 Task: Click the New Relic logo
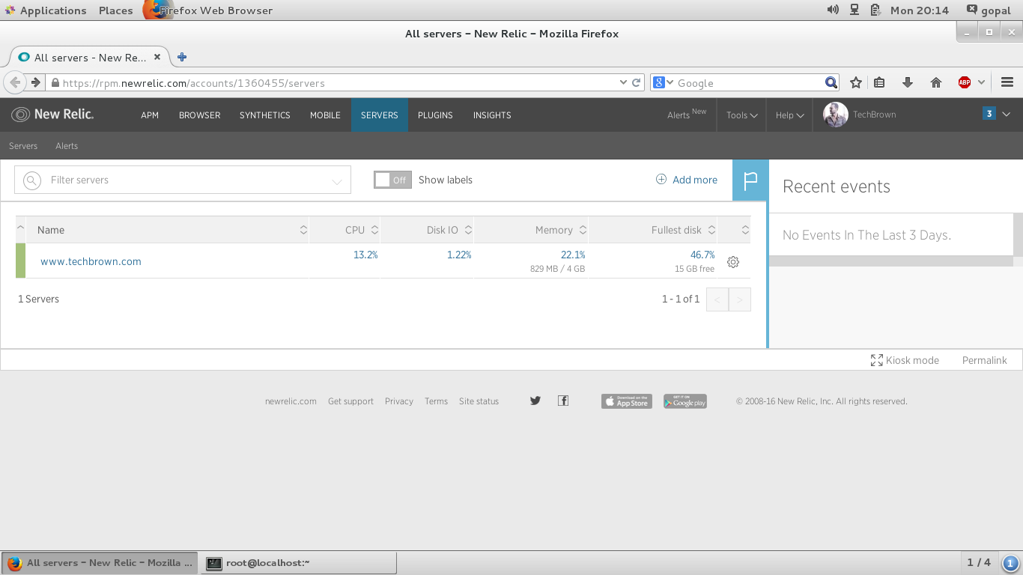52,115
